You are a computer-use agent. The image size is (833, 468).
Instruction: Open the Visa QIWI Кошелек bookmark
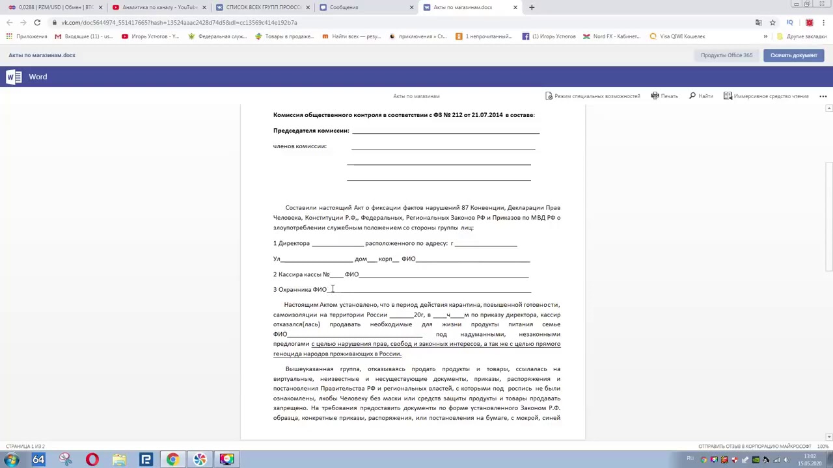pyautogui.click(x=677, y=36)
